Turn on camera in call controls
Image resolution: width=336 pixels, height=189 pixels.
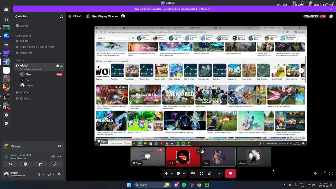coord(178,173)
